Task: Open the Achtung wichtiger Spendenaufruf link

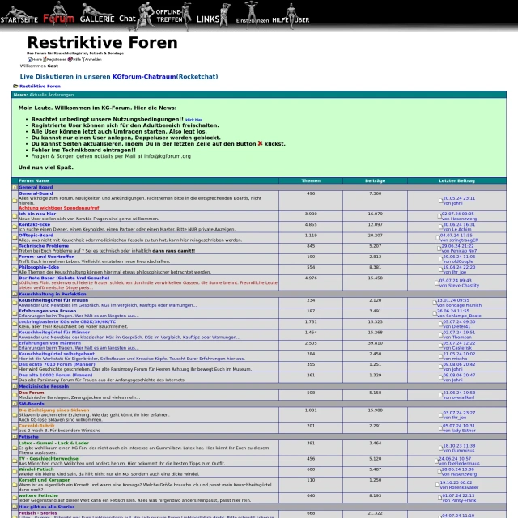Action: (59, 208)
